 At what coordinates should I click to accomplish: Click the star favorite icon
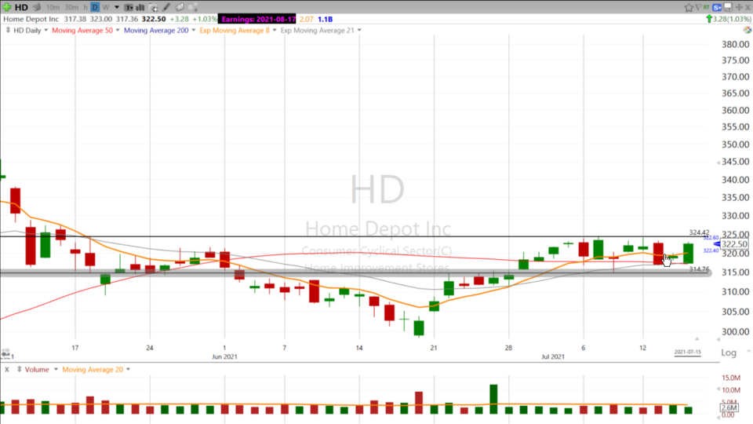689,7
